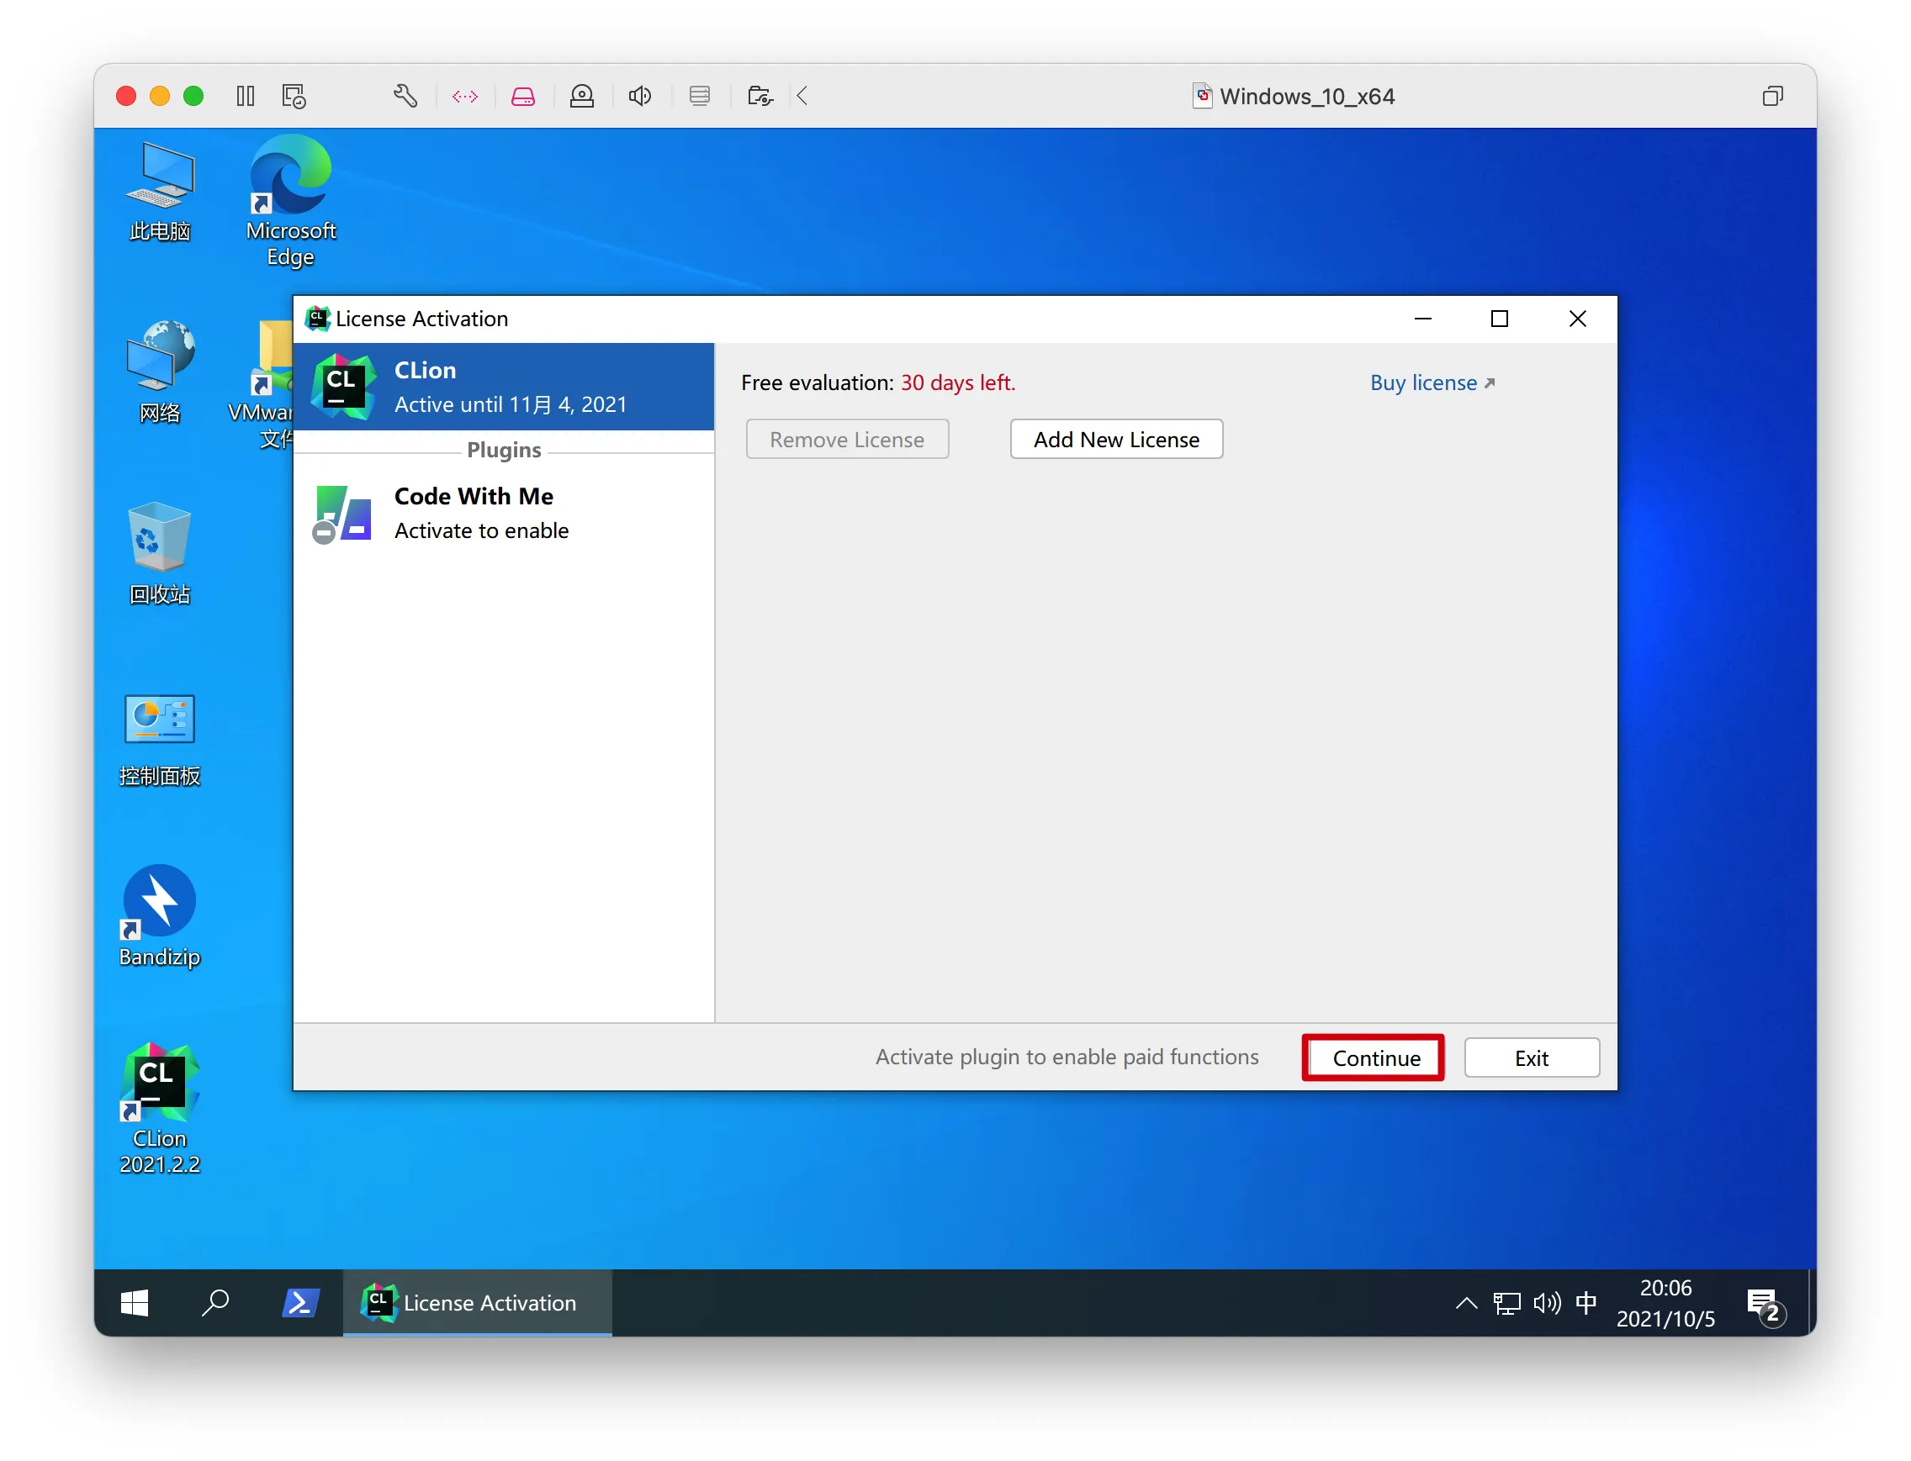The height and width of the screenshot is (1461, 1911).
Task: Open PowerShell from the taskbar
Action: [x=300, y=1303]
